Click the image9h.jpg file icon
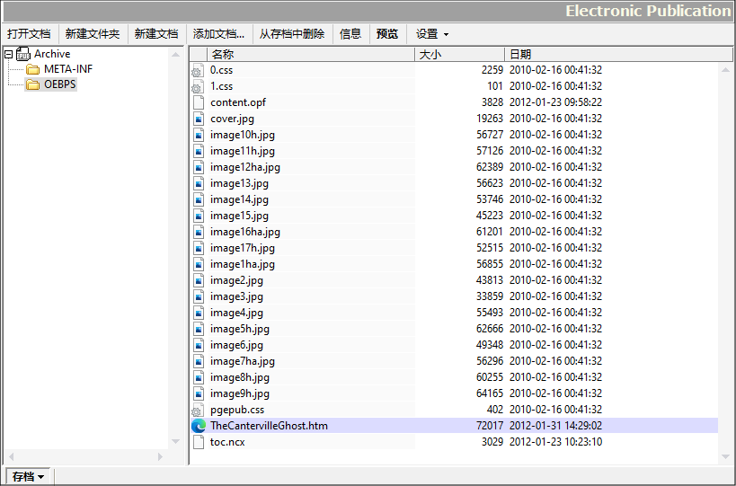This screenshot has height=486, width=736. [198, 393]
